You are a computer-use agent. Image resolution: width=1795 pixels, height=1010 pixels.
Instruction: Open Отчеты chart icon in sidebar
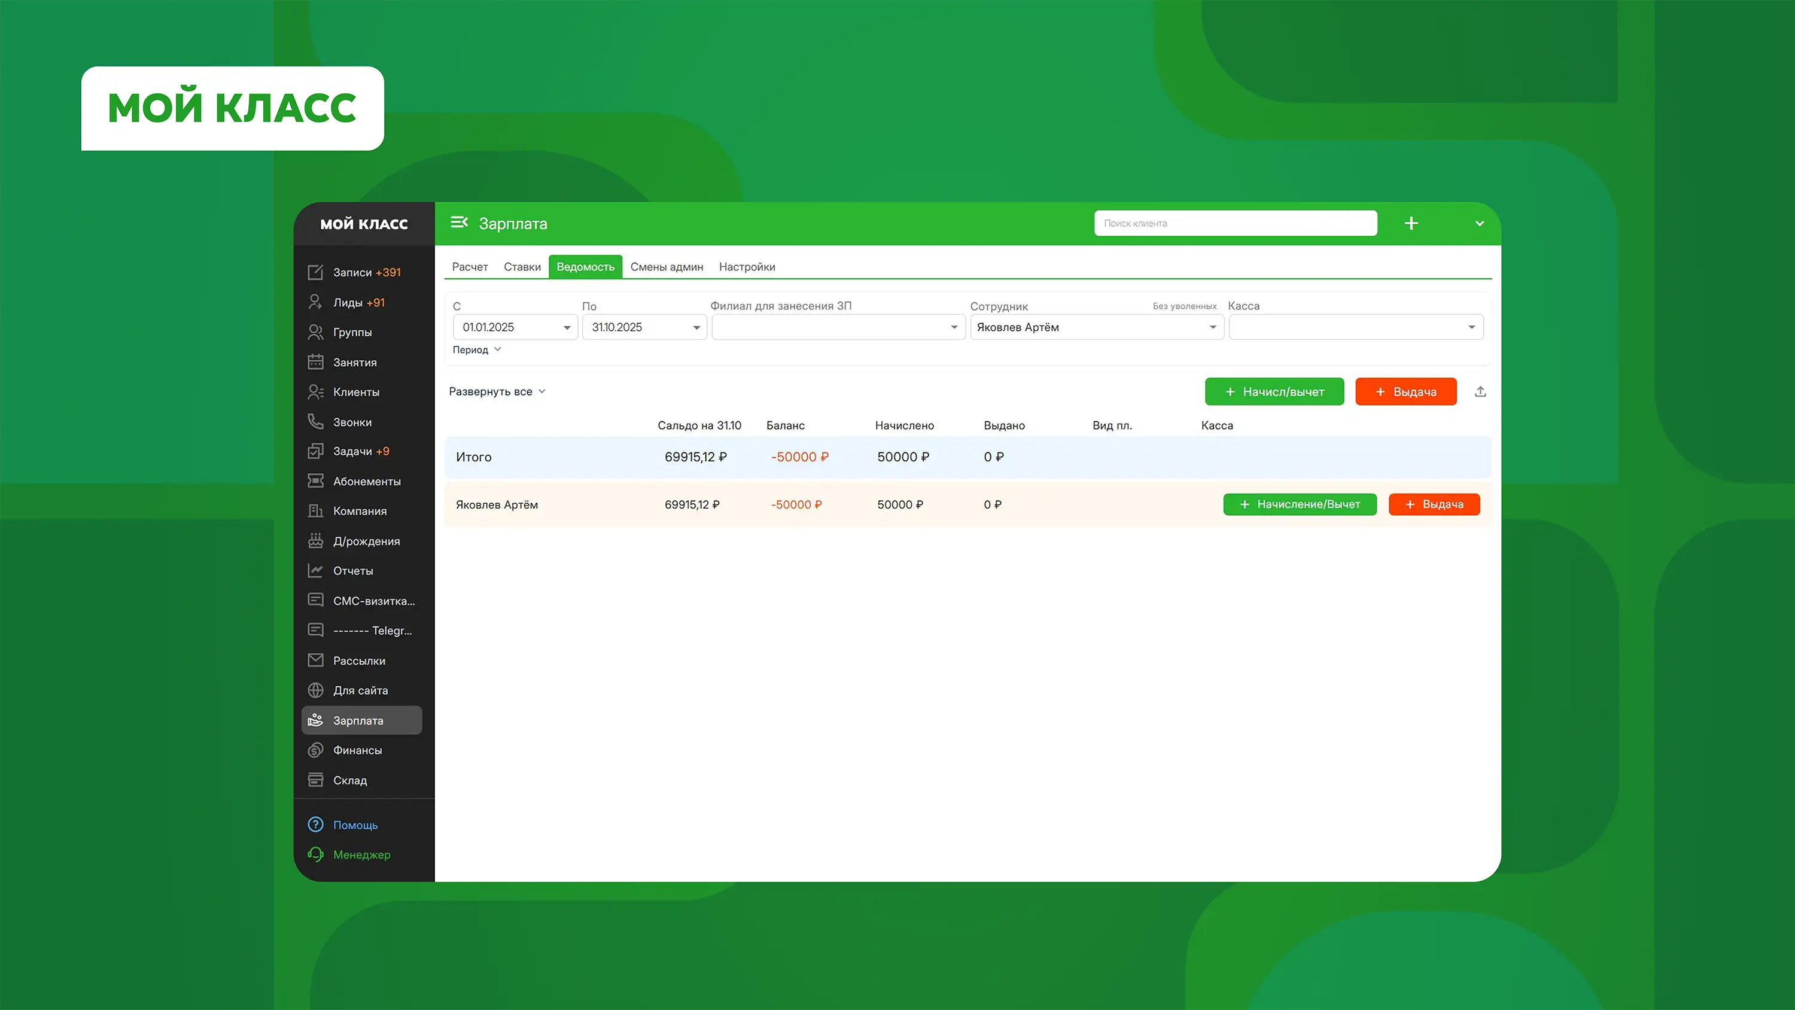[316, 571]
